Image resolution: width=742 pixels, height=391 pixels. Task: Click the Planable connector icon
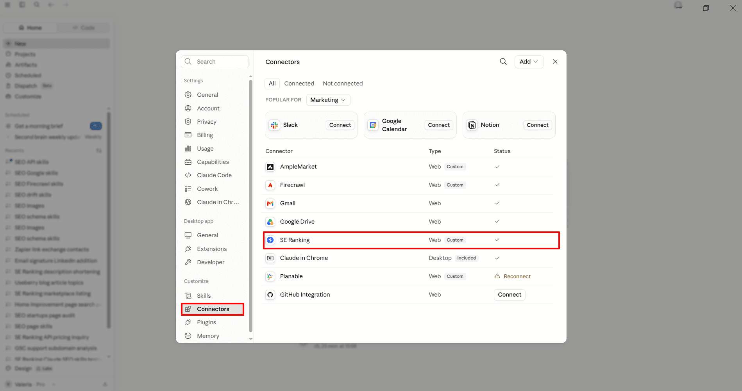coord(270,276)
